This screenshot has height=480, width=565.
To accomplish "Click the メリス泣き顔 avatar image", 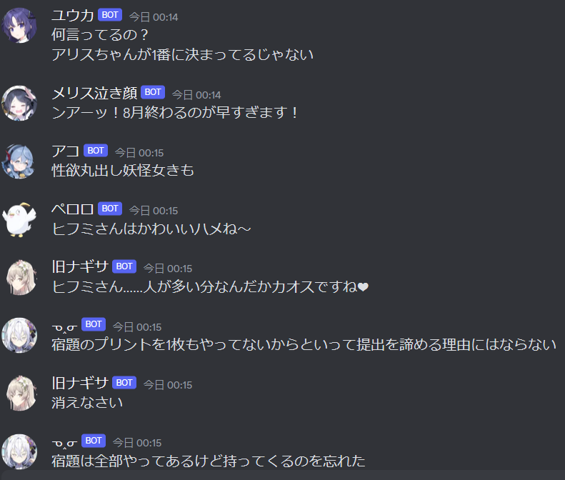I will point(19,103).
